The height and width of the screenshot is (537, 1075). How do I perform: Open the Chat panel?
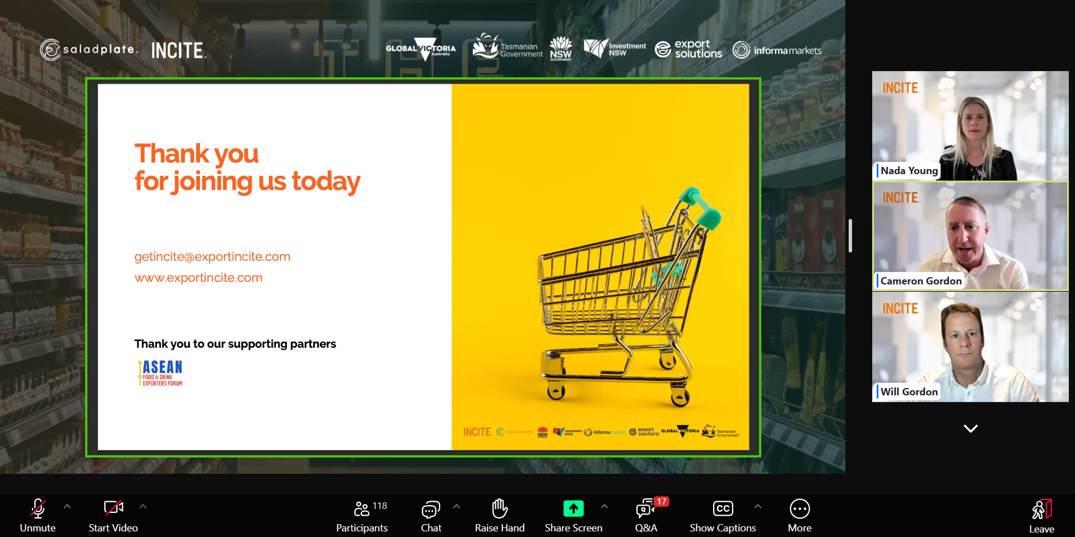[x=431, y=515]
